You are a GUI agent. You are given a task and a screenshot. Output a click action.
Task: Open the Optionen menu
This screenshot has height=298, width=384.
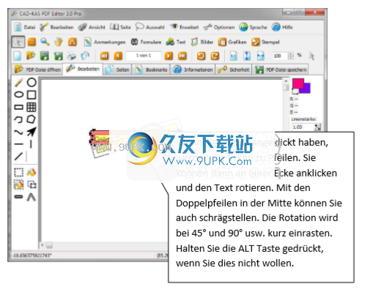click(219, 27)
